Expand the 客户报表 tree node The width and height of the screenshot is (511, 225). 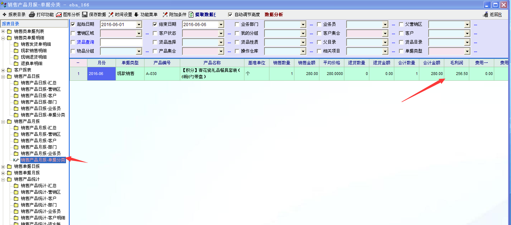[x=3, y=70]
